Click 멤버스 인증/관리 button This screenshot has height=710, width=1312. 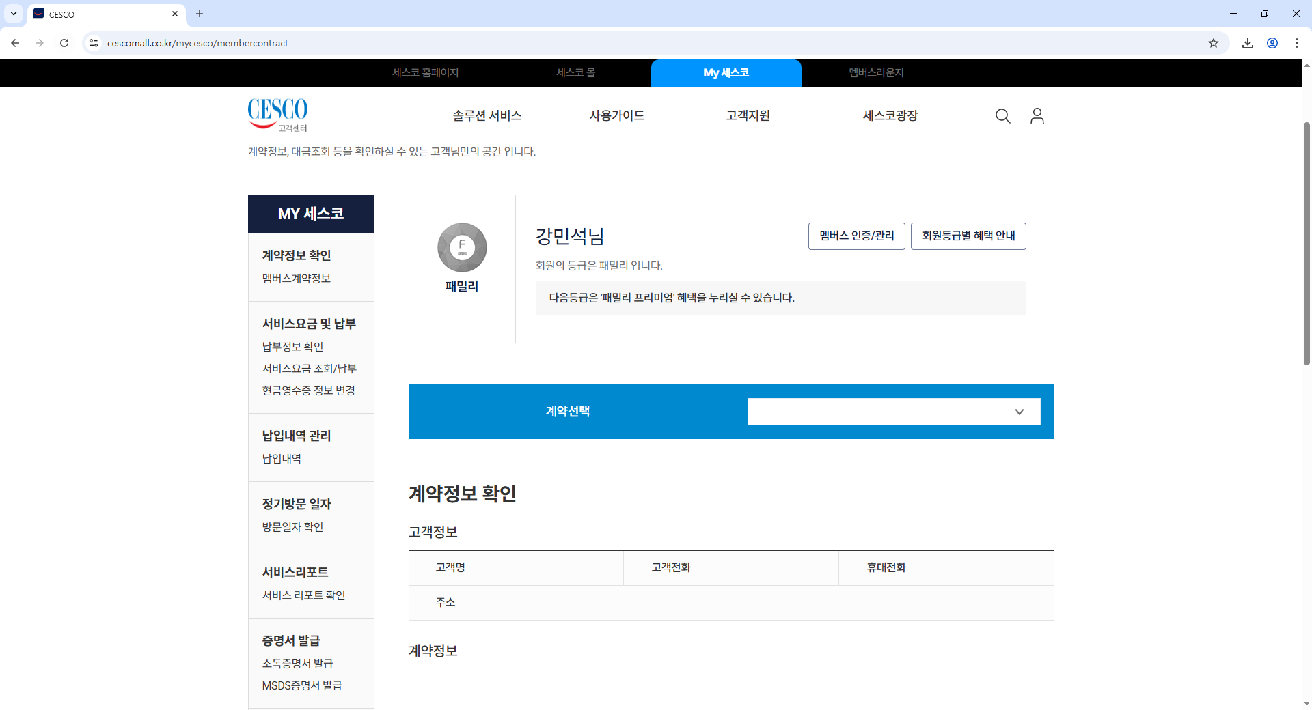[856, 236]
